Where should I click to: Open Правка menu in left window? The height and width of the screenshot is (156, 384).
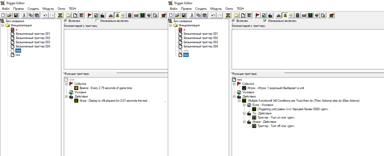click(18, 9)
